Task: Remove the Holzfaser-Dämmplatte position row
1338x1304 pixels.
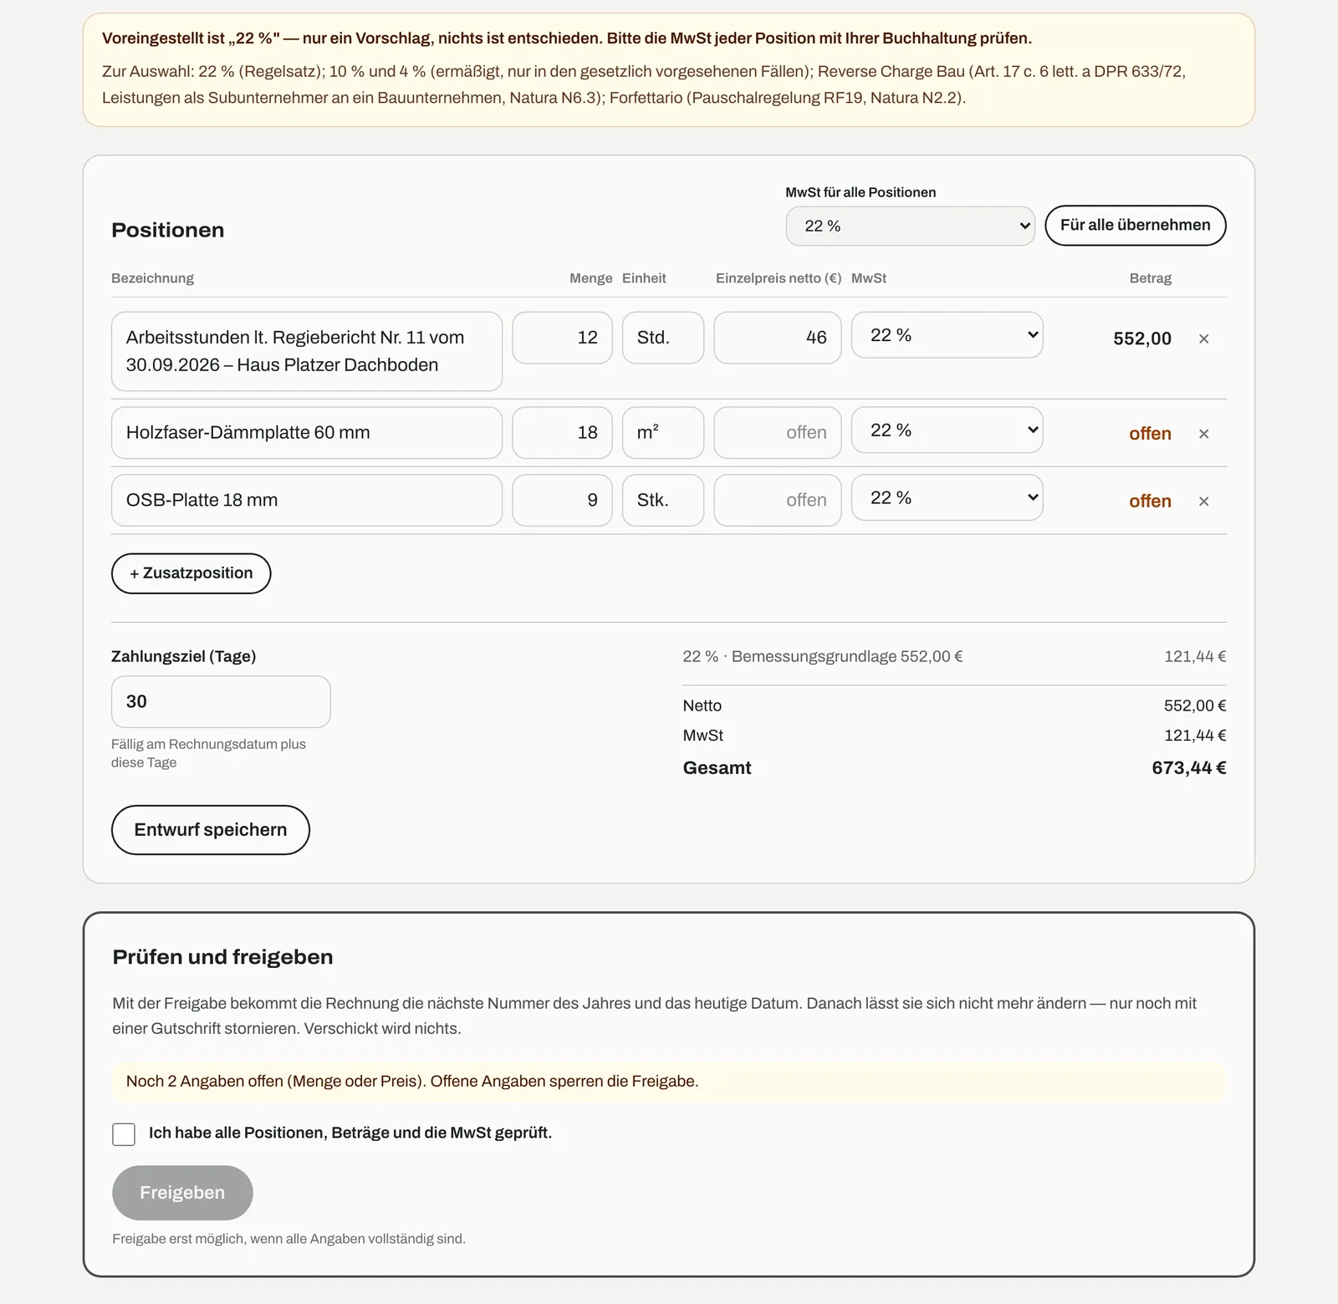Action: click(1203, 434)
